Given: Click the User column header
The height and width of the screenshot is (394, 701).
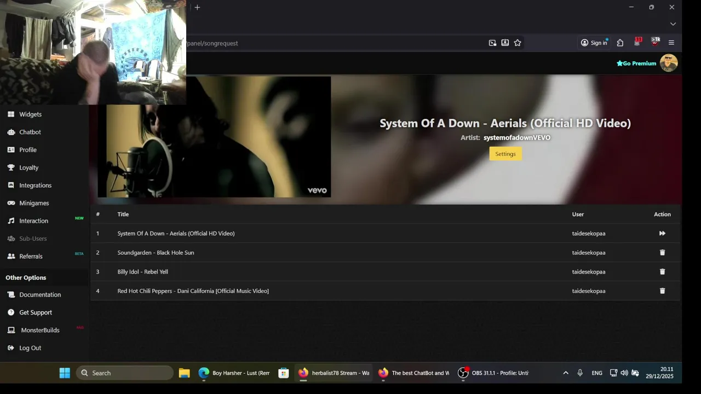Looking at the screenshot, I should (578, 215).
